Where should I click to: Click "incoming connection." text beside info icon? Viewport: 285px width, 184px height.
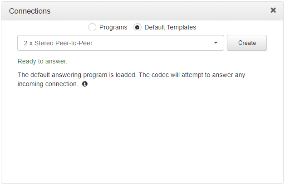tap(48, 84)
